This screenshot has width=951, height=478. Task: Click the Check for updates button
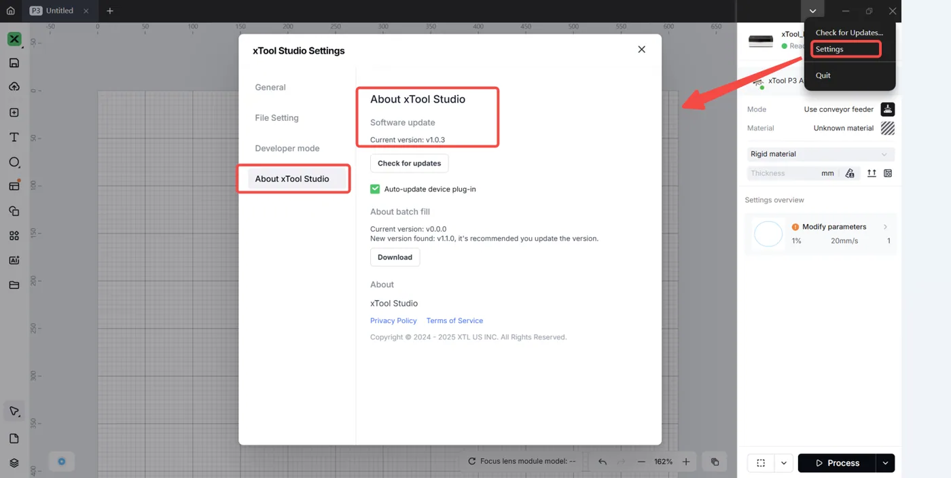pyautogui.click(x=410, y=163)
